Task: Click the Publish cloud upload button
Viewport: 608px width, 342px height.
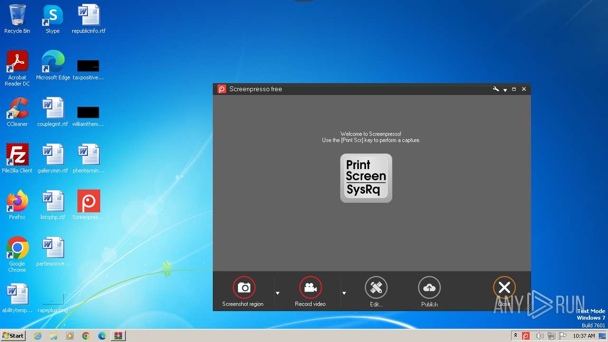Action: (429, 287)
